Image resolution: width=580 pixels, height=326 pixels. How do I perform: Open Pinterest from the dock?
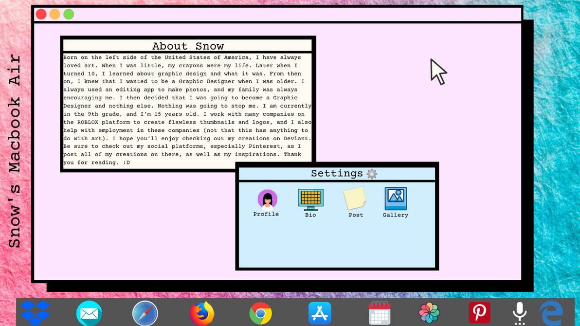click(x=479, y=313)
